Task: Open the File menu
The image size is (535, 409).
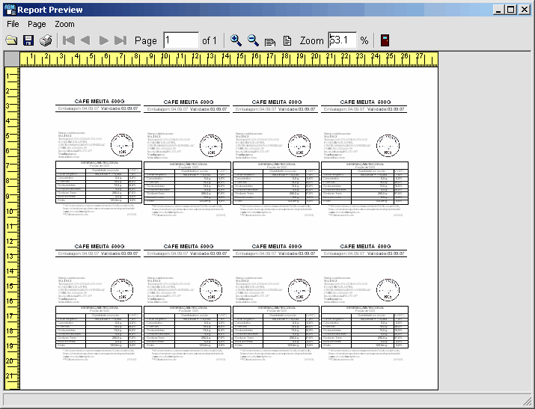Action: [13, 24]
